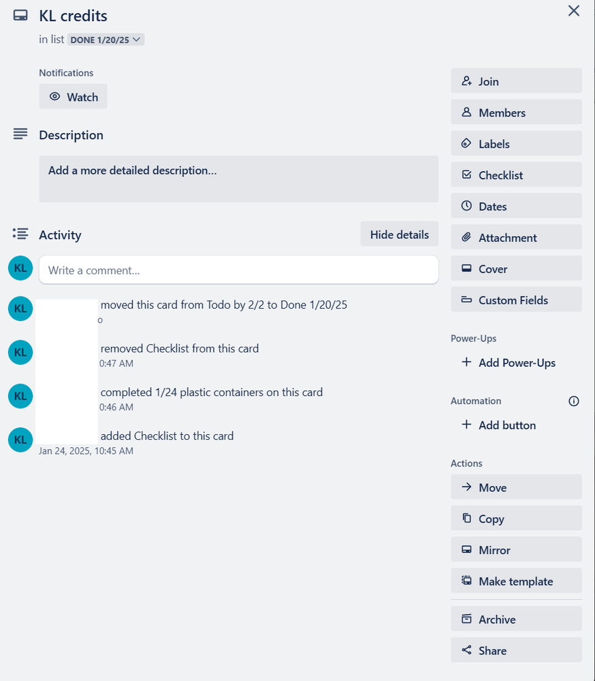Select the Mirror card icon
Image resolution: width=595 pixels, height=681 pixels.
coord(467,549)
